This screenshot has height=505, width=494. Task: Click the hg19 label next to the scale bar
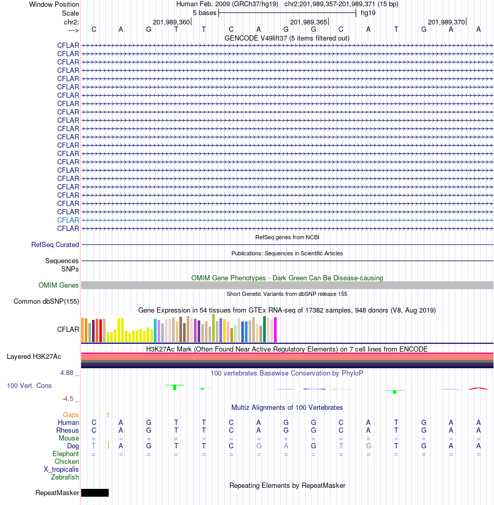click(x=368, y=13)
